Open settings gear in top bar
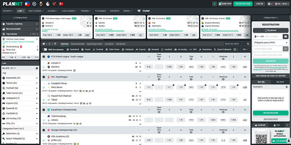291x145 pixels. click(x=270, y=4)
